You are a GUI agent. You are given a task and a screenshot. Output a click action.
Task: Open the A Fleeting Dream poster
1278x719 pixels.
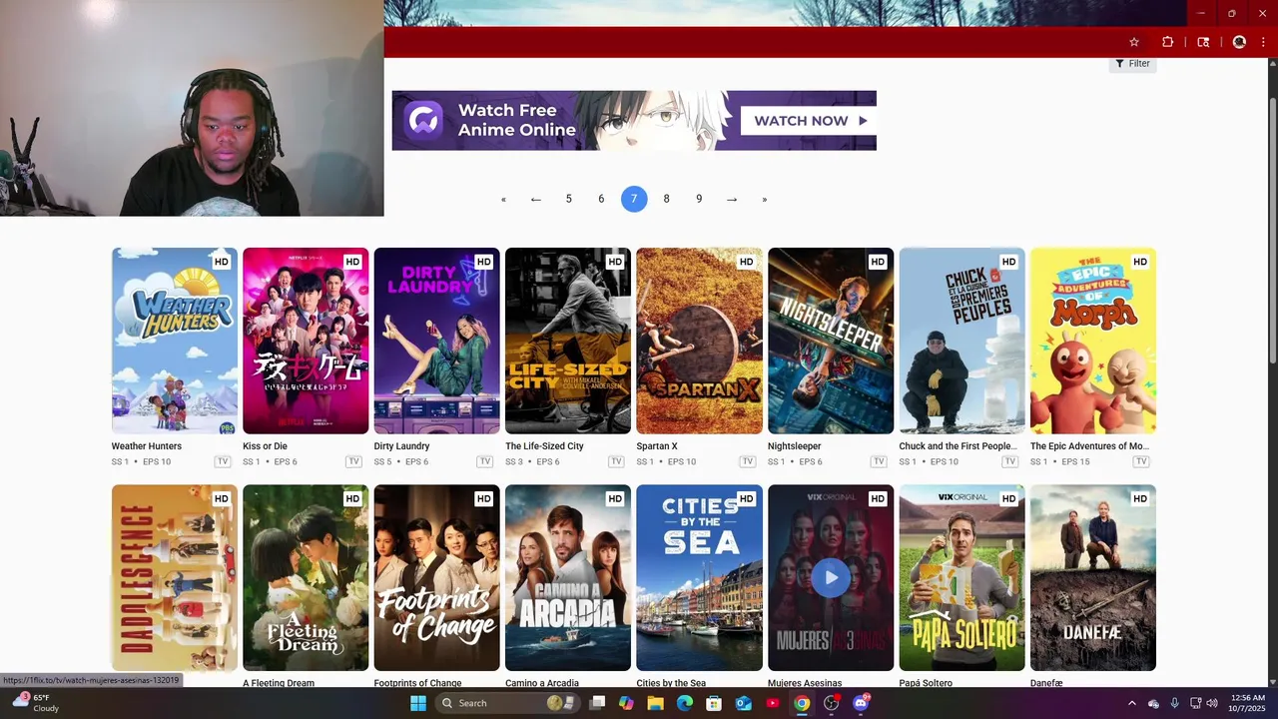click(306, 578)
